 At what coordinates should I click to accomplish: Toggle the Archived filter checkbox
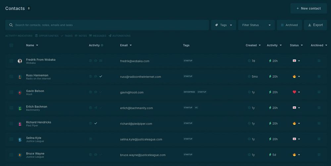[x=282, y=25]
